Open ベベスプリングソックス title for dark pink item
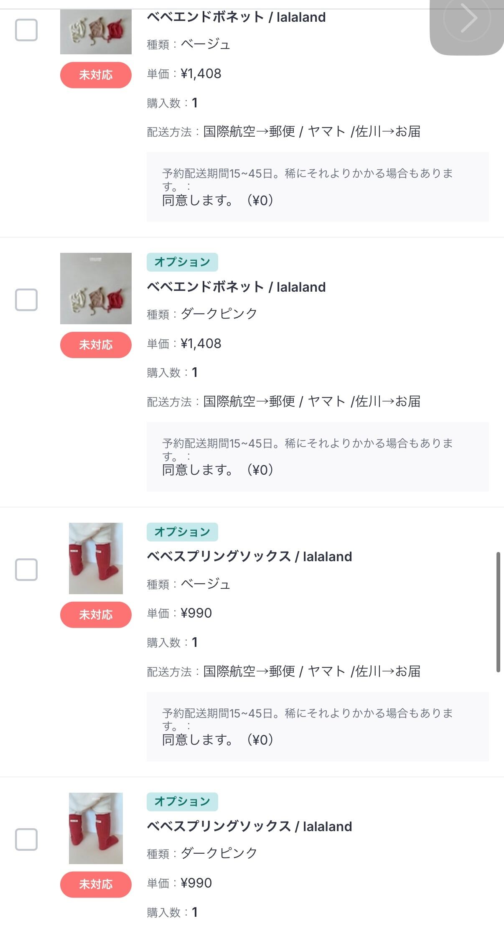 (x=249, y=827)
